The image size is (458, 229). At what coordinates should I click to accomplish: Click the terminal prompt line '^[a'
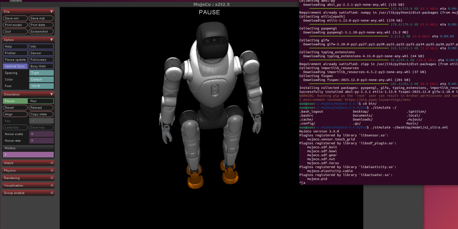point(302,183)
